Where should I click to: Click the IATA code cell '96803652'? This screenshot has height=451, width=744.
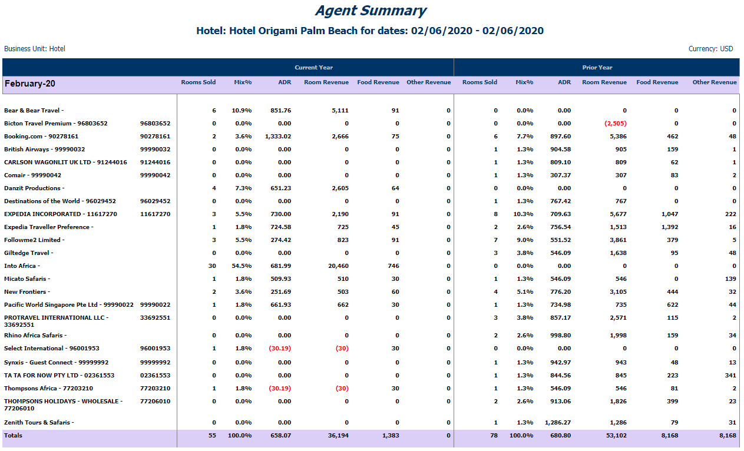pos(156,124)
